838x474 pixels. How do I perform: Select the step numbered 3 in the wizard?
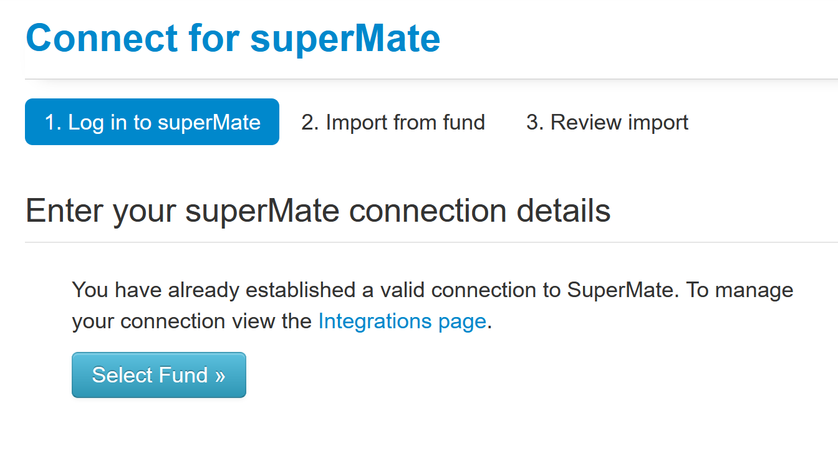[x=607, y=122]
